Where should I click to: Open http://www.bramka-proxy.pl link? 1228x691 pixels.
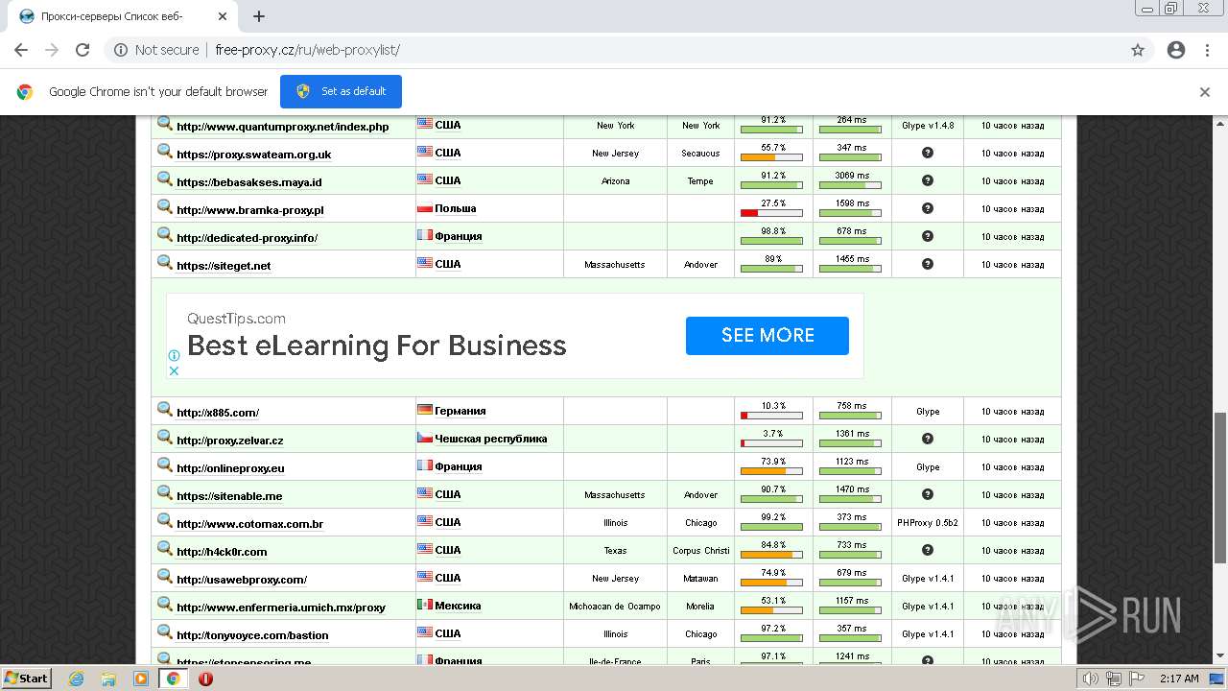(x=250, y=210)
